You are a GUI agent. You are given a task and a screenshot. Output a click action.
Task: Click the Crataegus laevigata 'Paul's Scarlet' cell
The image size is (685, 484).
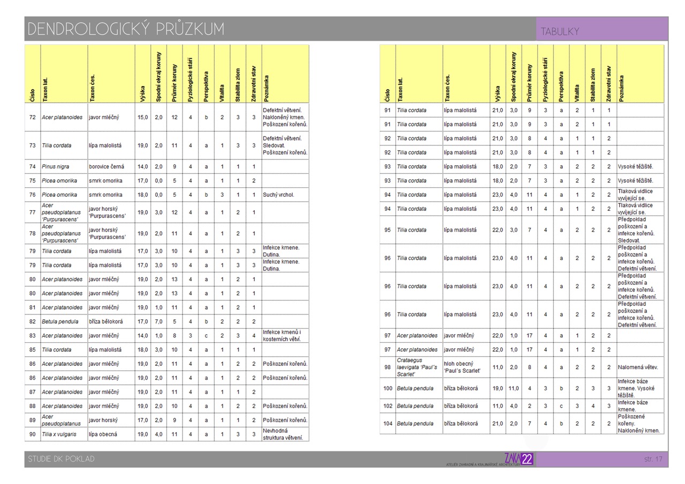tap(419, 367)
